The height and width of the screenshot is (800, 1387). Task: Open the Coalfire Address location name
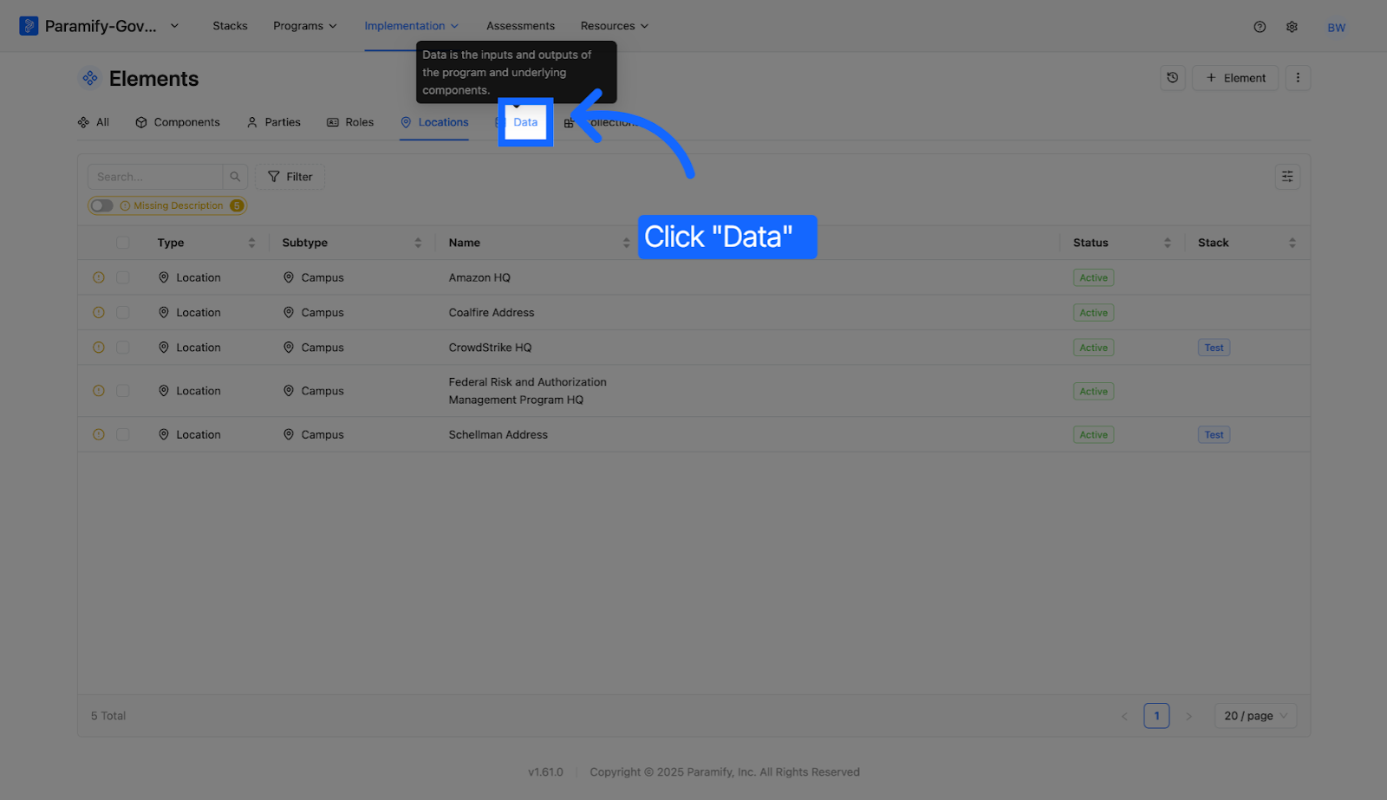[492, 313]
